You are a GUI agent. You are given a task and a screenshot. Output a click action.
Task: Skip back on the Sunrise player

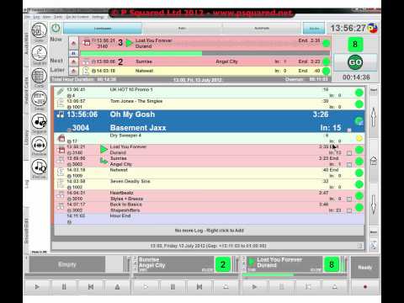(199, 287)
